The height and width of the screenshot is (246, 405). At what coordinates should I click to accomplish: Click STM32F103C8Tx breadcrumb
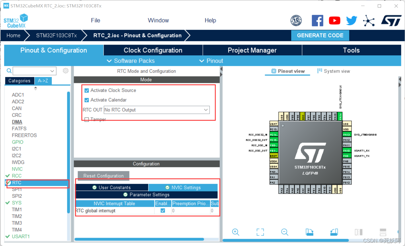(56, 36)
